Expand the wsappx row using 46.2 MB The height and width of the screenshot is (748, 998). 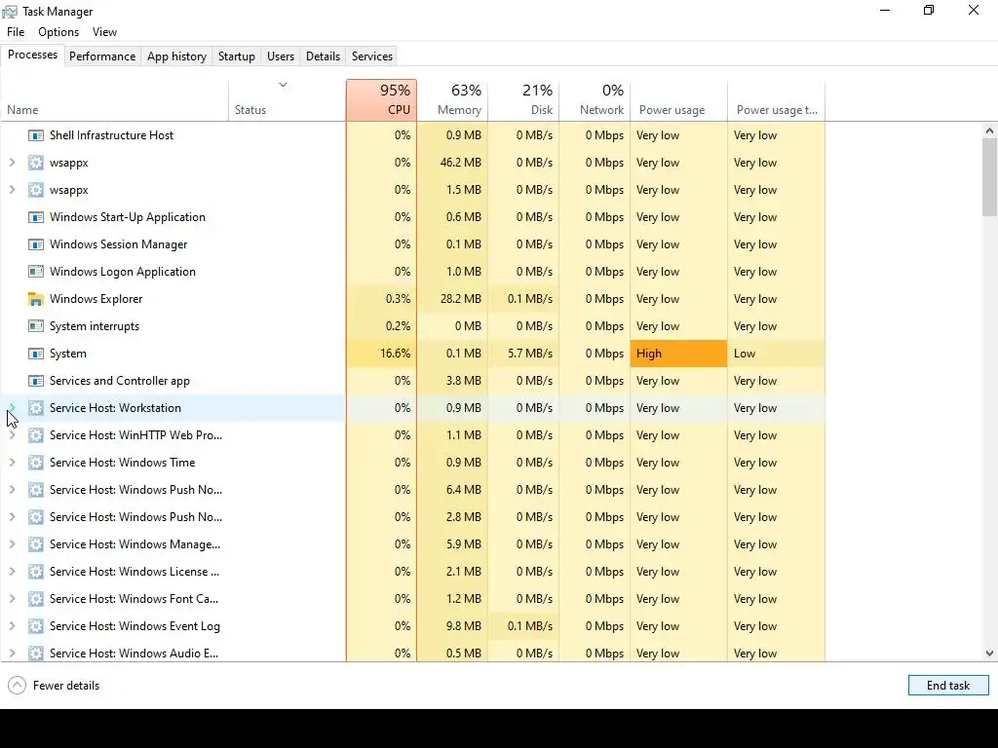pos(12,163)
